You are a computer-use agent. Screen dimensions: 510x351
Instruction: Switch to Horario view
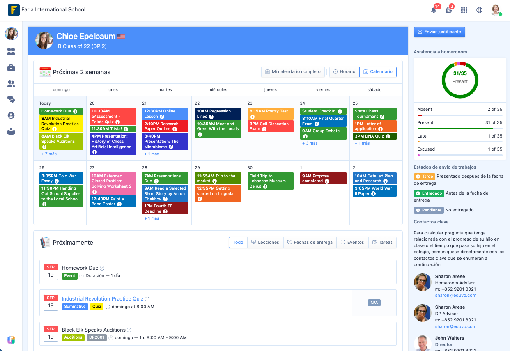point(344,71)
